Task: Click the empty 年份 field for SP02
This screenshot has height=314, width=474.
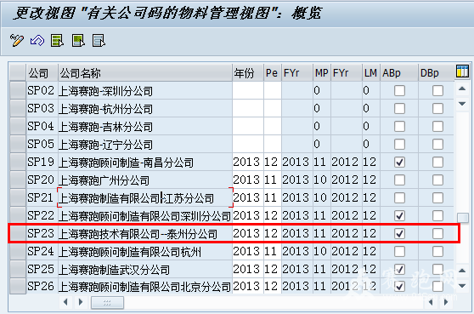Action: [248, 90]
